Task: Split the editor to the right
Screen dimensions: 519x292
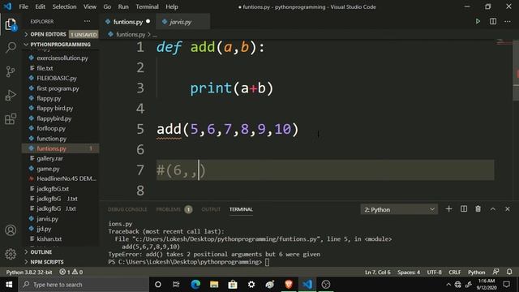Action: pos(493,22)
